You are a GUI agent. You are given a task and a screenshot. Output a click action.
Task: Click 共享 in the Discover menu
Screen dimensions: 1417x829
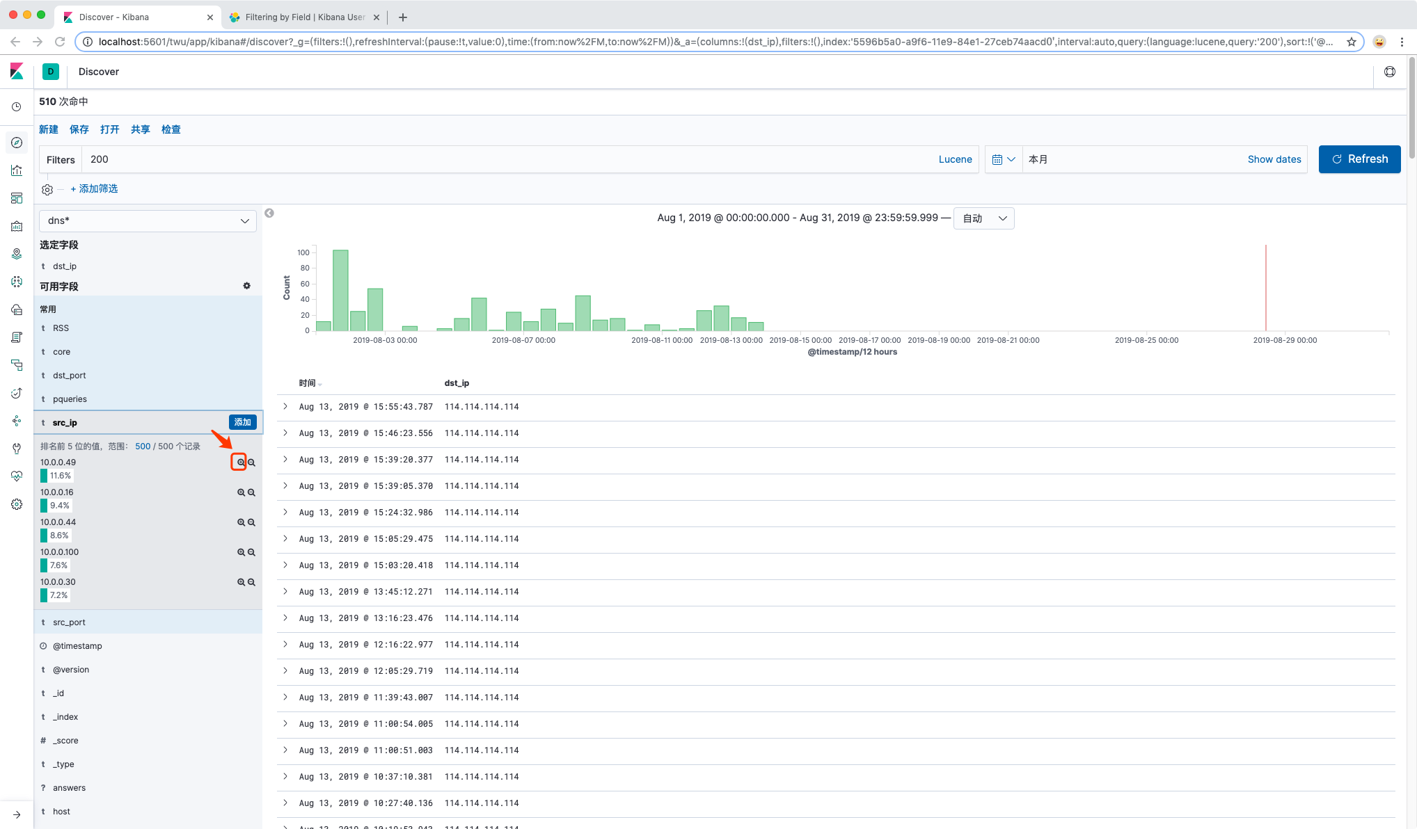tap(141, 129)
